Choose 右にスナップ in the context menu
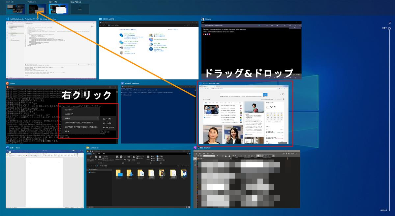 click(69, 114)
